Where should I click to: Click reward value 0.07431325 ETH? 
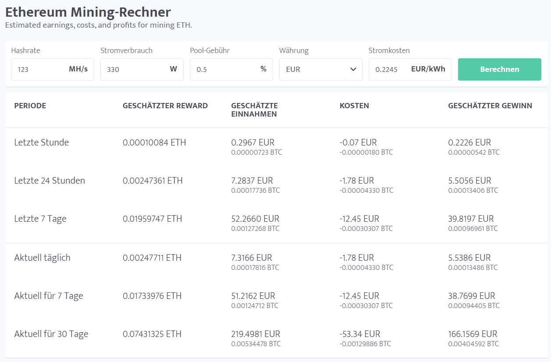coord(152,334)
